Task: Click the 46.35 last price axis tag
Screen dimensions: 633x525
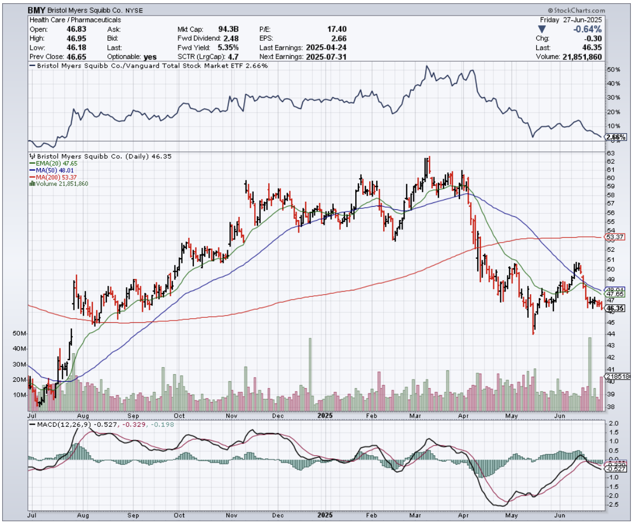Action: pyautogui.click(x=616, y=309)
